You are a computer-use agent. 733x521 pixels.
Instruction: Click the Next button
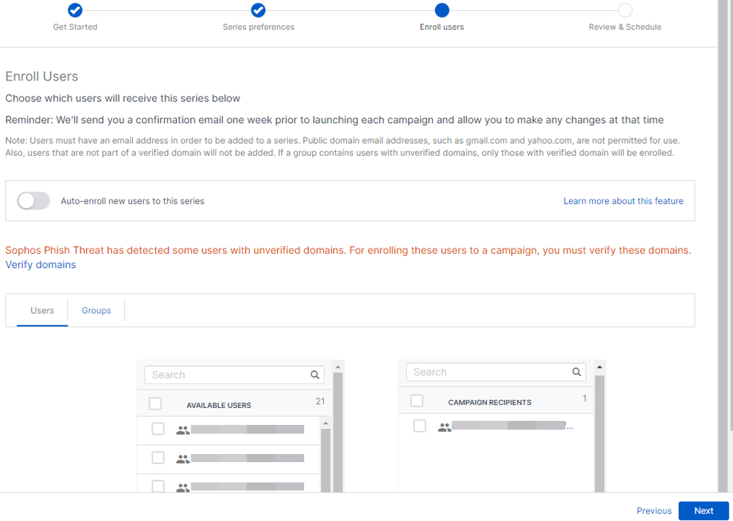703,511
